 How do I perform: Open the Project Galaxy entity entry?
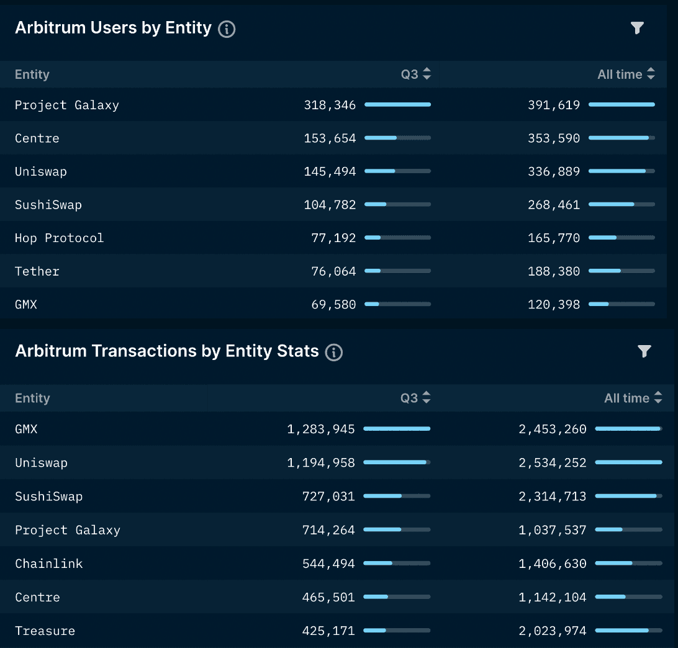pyautogui.click(x=66, y=105)
